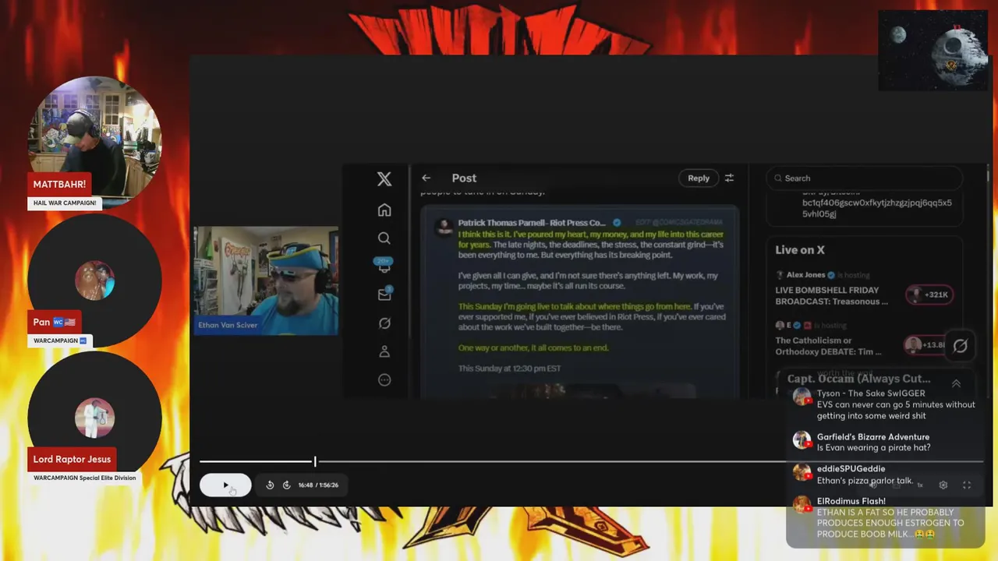
Task: Open post view settings icon
Action: [x=730, y=178]
